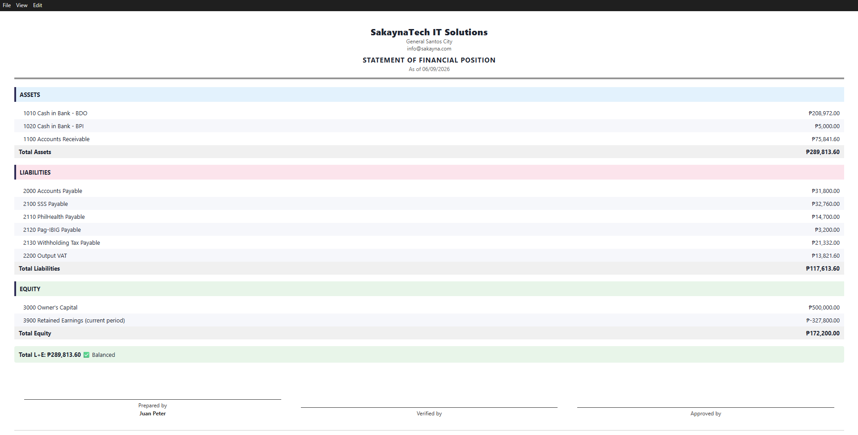
Task: Click the Total Equity label
Action: point(35,334)
